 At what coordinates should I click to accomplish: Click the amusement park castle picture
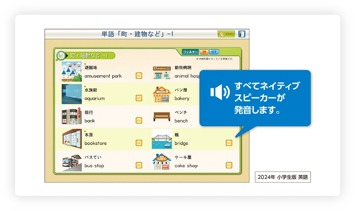point(72,72)
